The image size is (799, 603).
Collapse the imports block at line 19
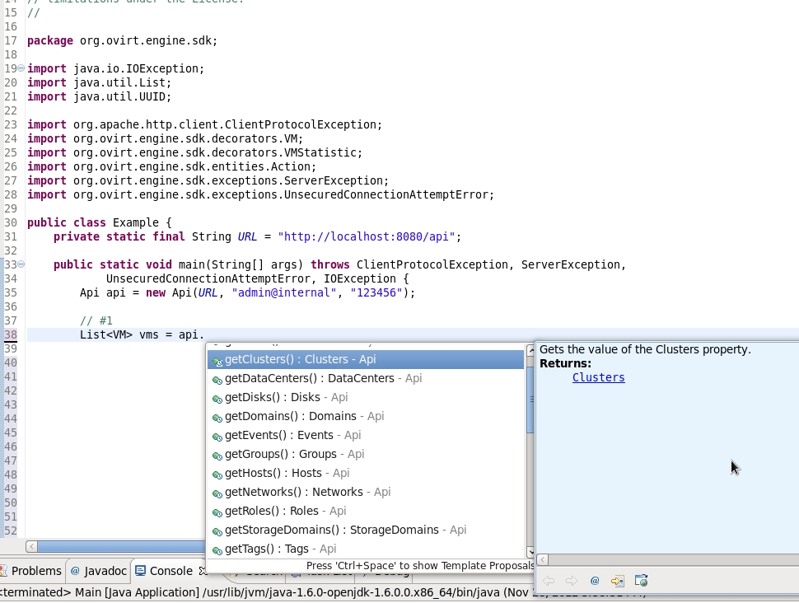(x=21, y=68)
